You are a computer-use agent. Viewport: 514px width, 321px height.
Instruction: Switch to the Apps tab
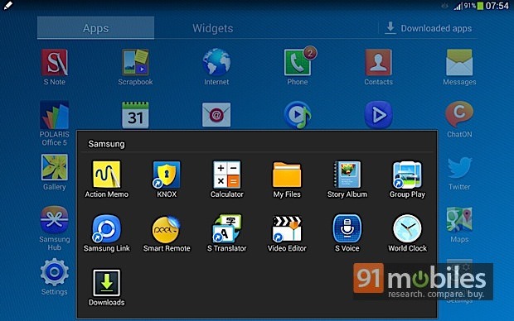[x=95, y=28]
